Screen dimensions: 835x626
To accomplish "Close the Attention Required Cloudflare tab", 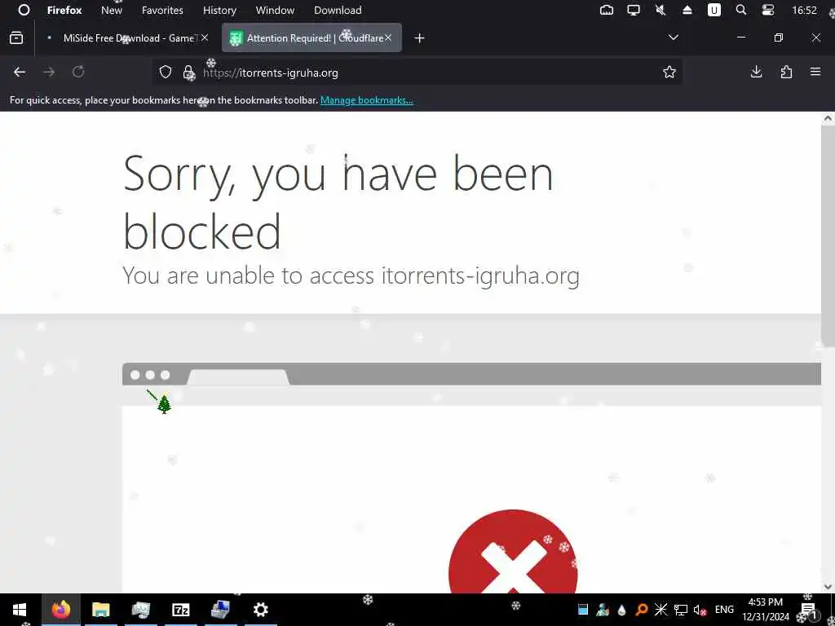I will click(388, 37).
